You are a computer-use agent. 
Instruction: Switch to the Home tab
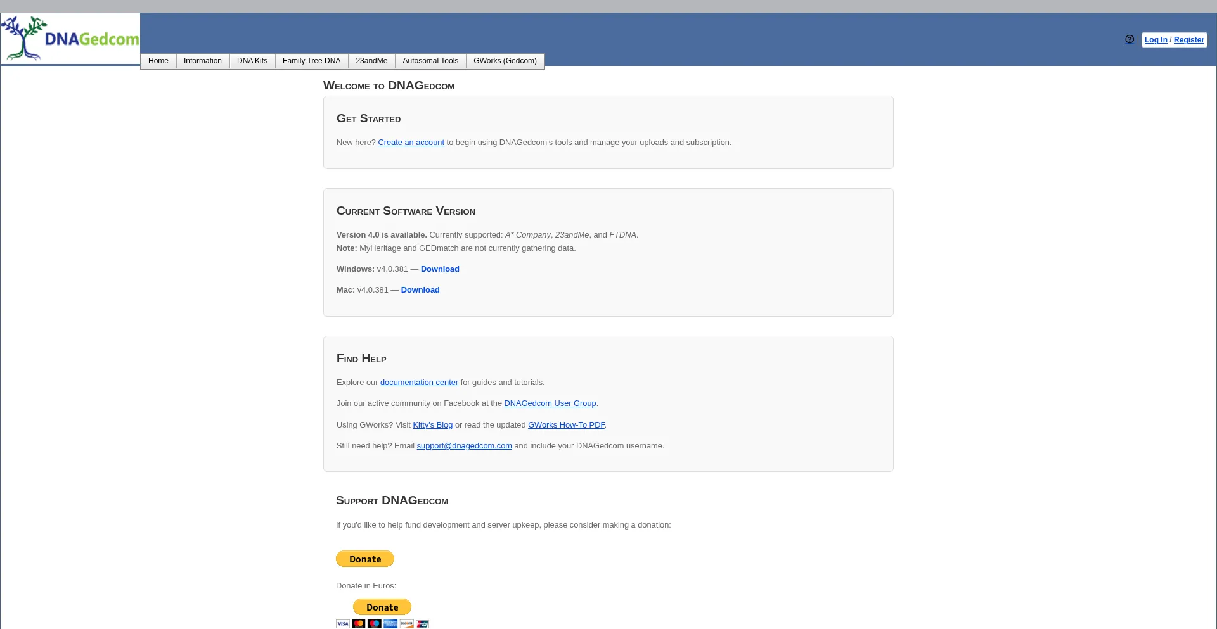coord(158,61)
